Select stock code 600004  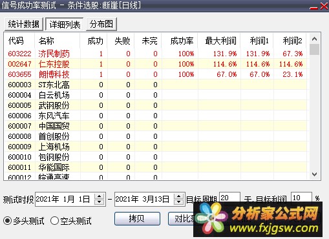(x=19, y=95)
